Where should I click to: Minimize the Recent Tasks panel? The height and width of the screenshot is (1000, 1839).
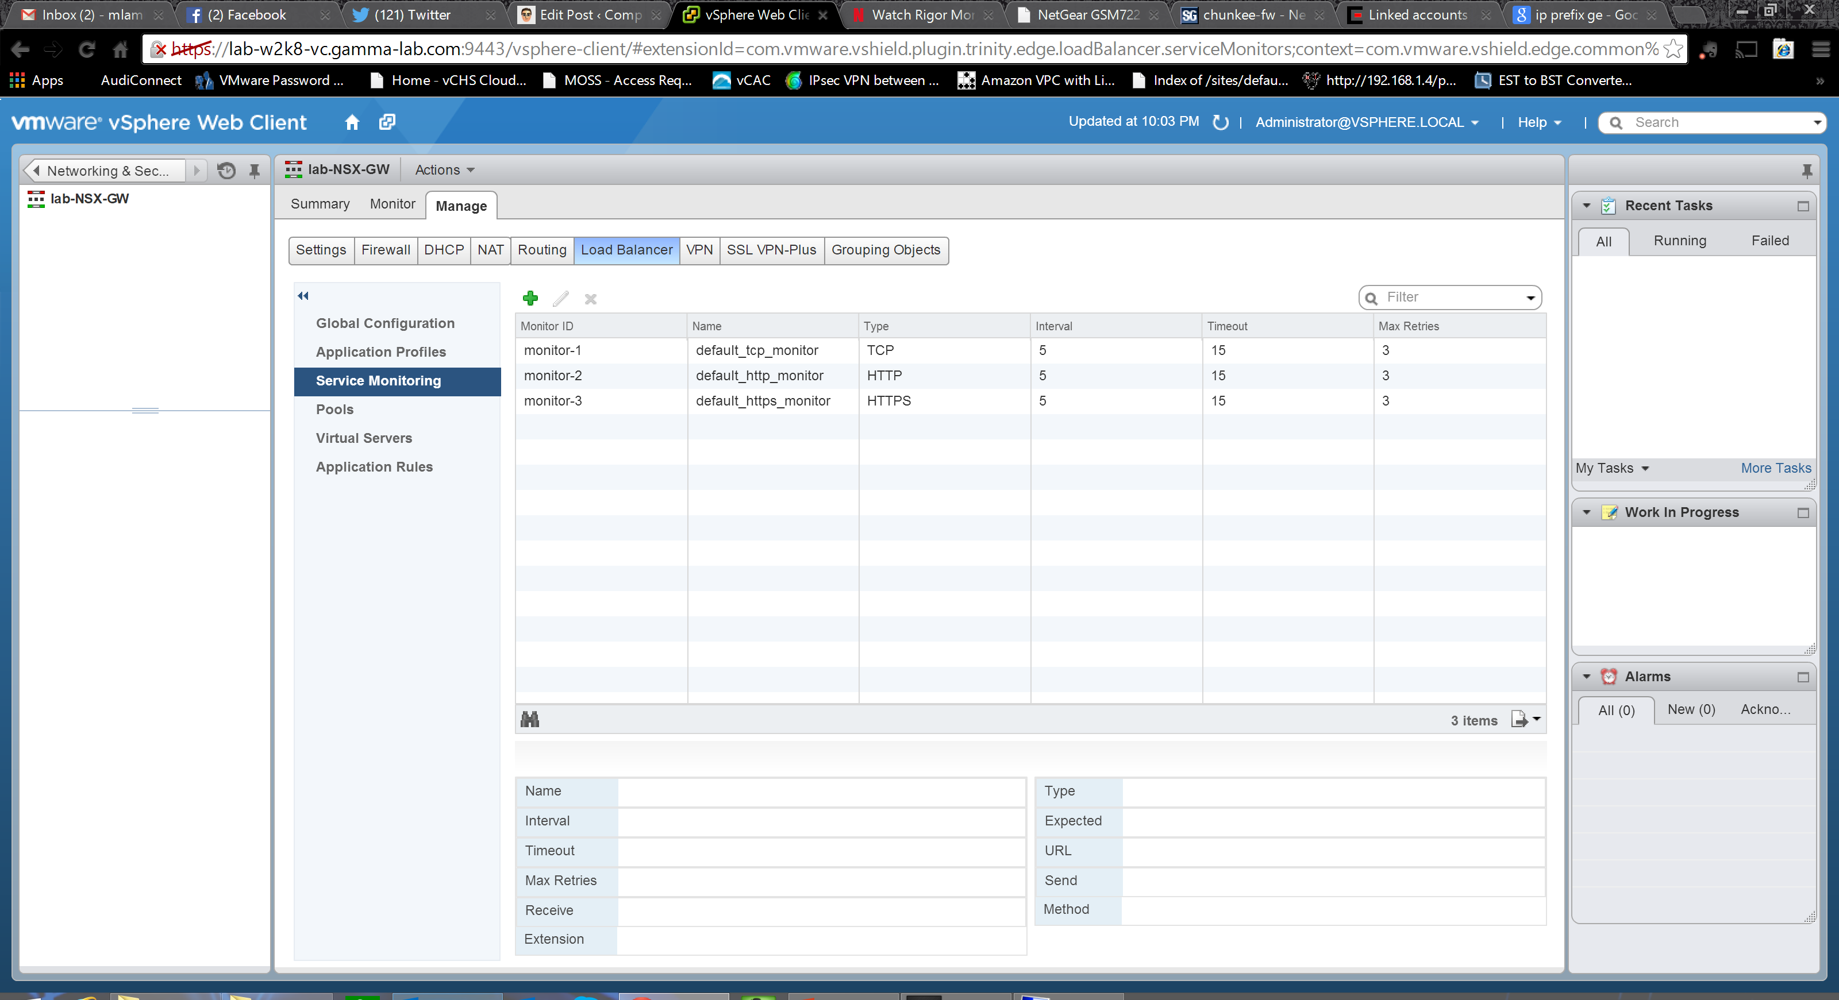(x=1803, y=206)
